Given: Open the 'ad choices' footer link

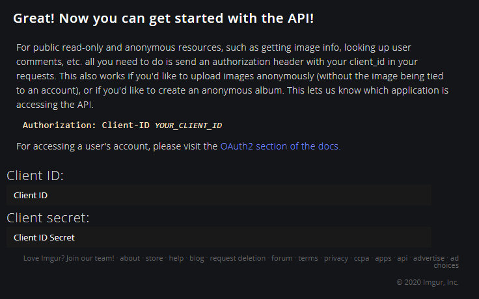Looking at the screenshot, I should [x=450, y=261].
